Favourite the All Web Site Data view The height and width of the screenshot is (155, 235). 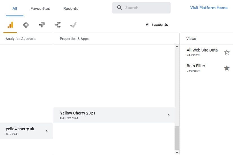click(x=227, y=52)
